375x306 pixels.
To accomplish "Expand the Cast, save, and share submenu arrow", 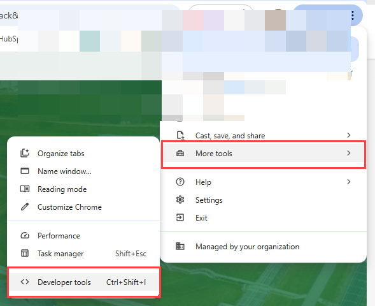I will (x=349, y=135).
